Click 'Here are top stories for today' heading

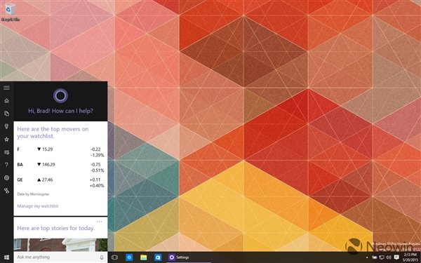click(x=56, y=228)
